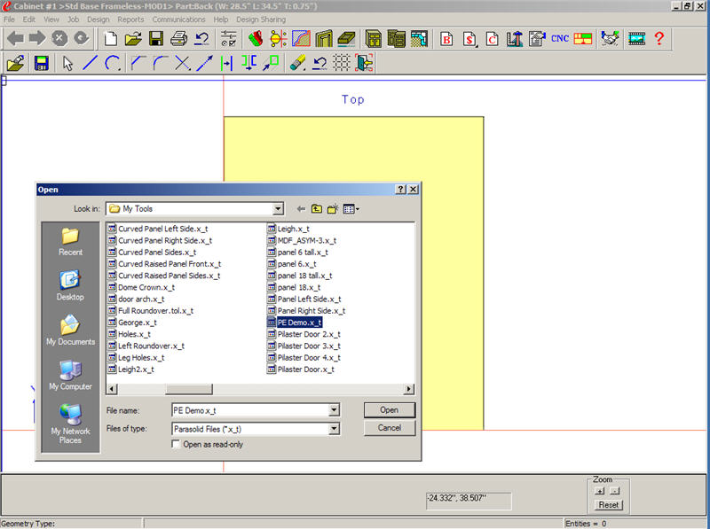The height and width of the screenshot is (529, 710).
Task: Click the file list scroll right arrow
Action: (x=409, y=389)
